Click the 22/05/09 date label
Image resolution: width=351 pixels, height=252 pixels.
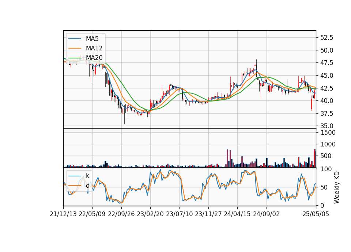point(92,214)
